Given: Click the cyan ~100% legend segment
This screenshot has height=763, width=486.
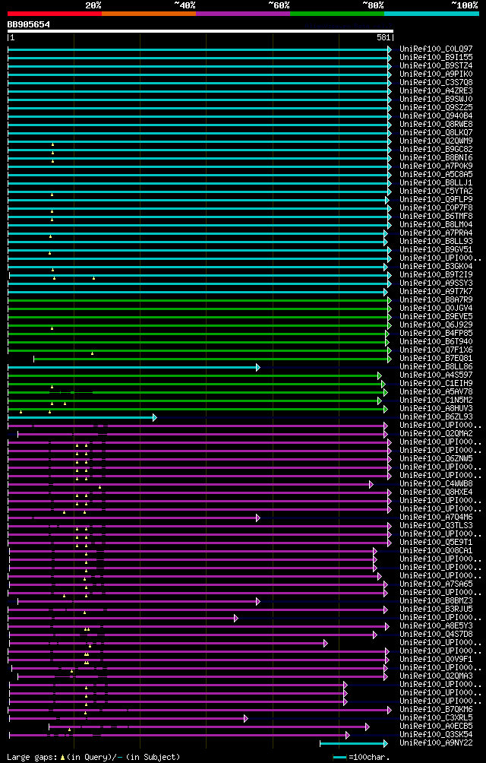Looking at the screenshot, I should (431, 14).
